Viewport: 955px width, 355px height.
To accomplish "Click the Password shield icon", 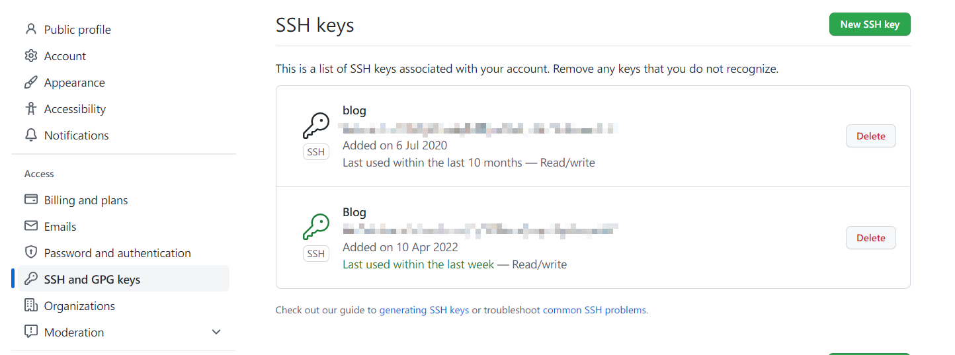I will point(30,253).
